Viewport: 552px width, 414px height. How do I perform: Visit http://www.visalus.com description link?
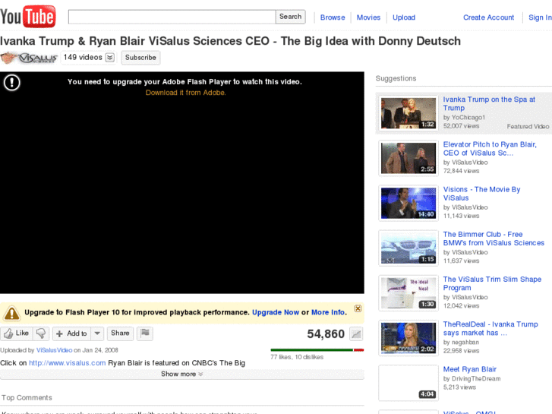tap(68, 363)
